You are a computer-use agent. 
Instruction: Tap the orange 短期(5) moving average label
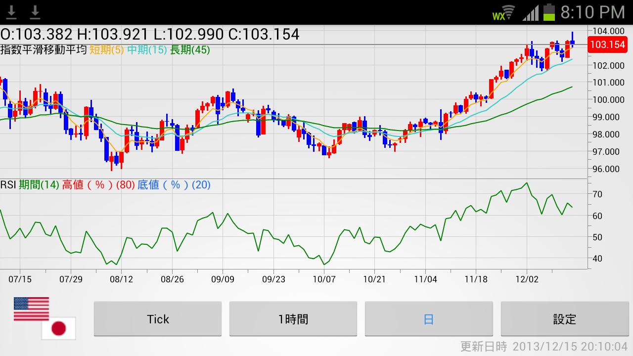pos(106,50)
